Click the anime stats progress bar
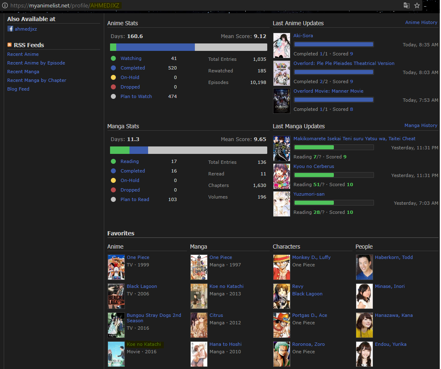The image size is (441, 369). pyautogui.click(x=188, y=47)
